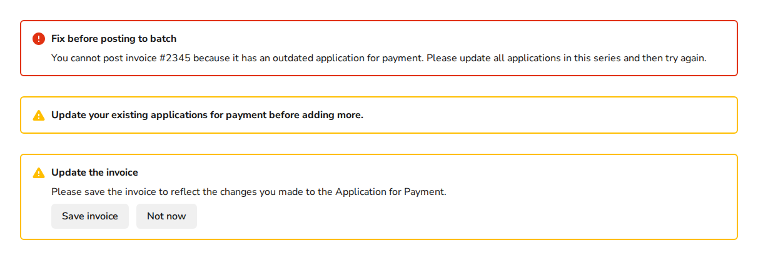Click empty space right of Not now button
The width and height of the screenshot is (758, 260).
[x=438, y=216]
